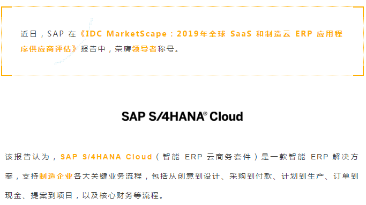The width and height of the screenshot is (366, 205).
Task: Click the word 'Cloud' in the logo
Action: tap(226, 116)
